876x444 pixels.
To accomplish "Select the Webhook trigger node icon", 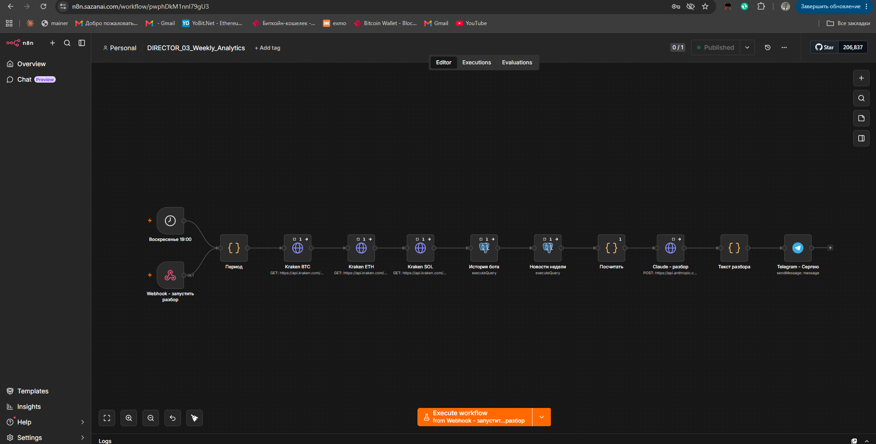I will pyautogui.click(x=170, y=275).
